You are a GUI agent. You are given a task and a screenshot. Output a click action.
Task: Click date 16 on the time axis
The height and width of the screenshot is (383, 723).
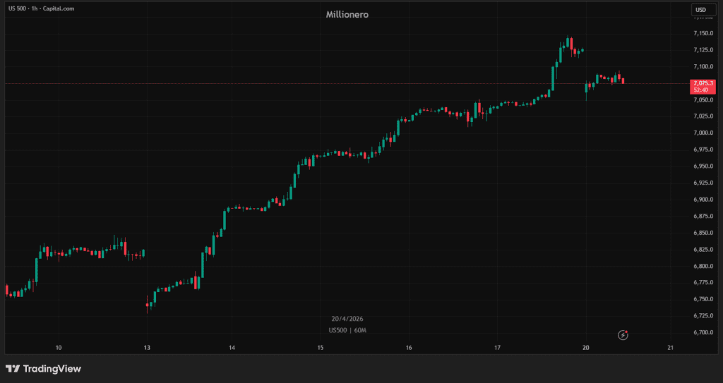point(409,348)
